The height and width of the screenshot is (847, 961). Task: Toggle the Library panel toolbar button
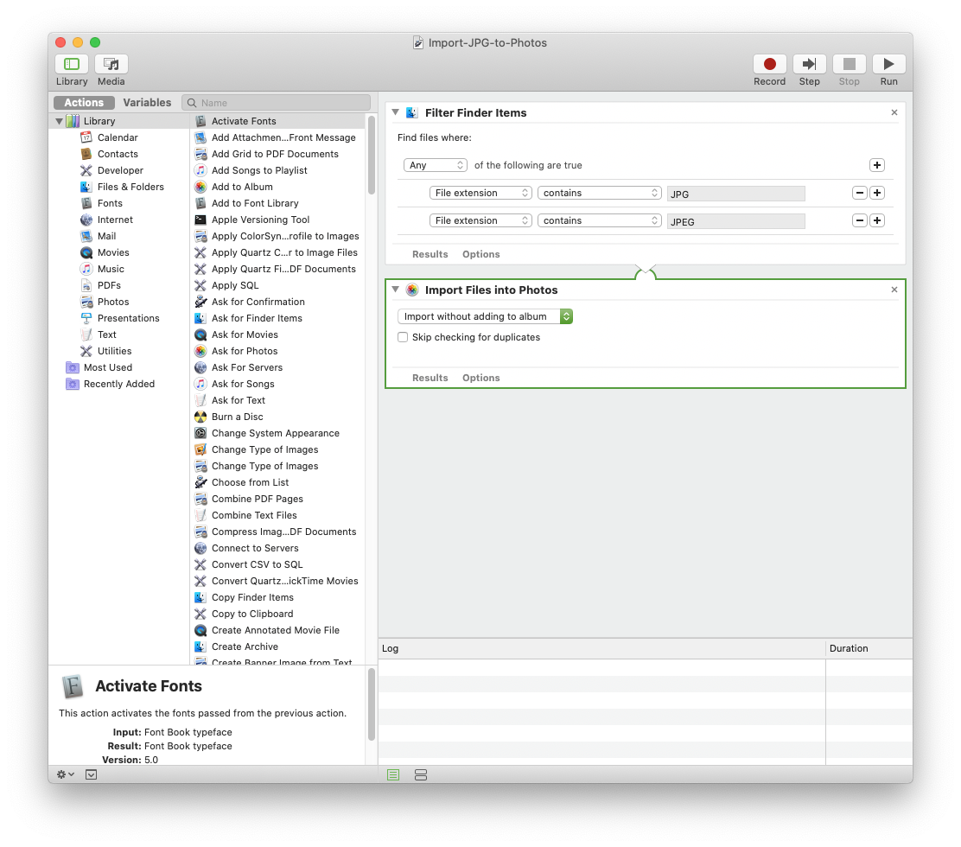72,64
